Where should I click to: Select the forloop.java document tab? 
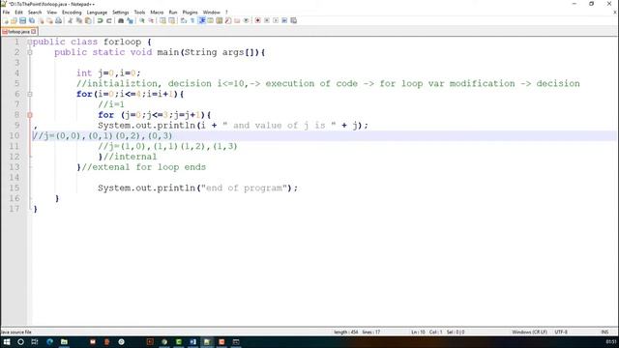18,31
